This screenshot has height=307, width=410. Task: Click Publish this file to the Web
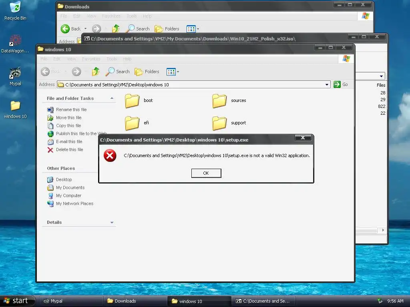click(x=77, y=134)
